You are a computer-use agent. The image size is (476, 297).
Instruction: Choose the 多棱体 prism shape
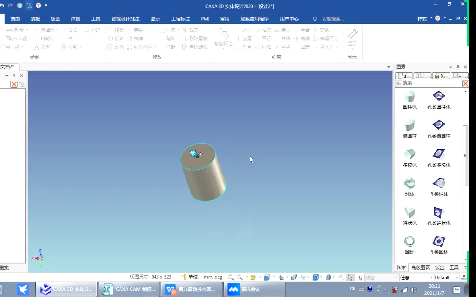click(x=410, y=158)
